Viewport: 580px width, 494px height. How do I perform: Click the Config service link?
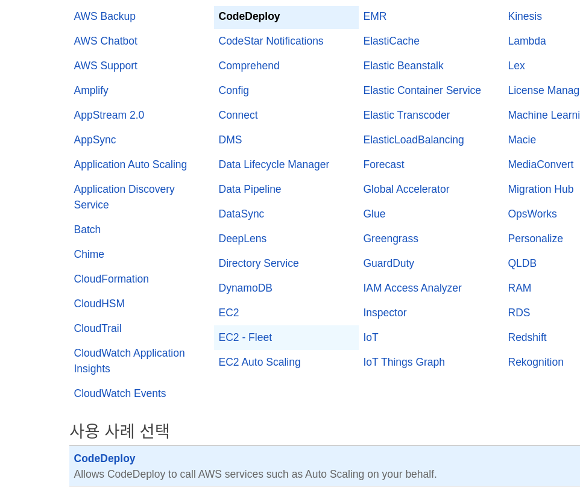click(233, 90)
